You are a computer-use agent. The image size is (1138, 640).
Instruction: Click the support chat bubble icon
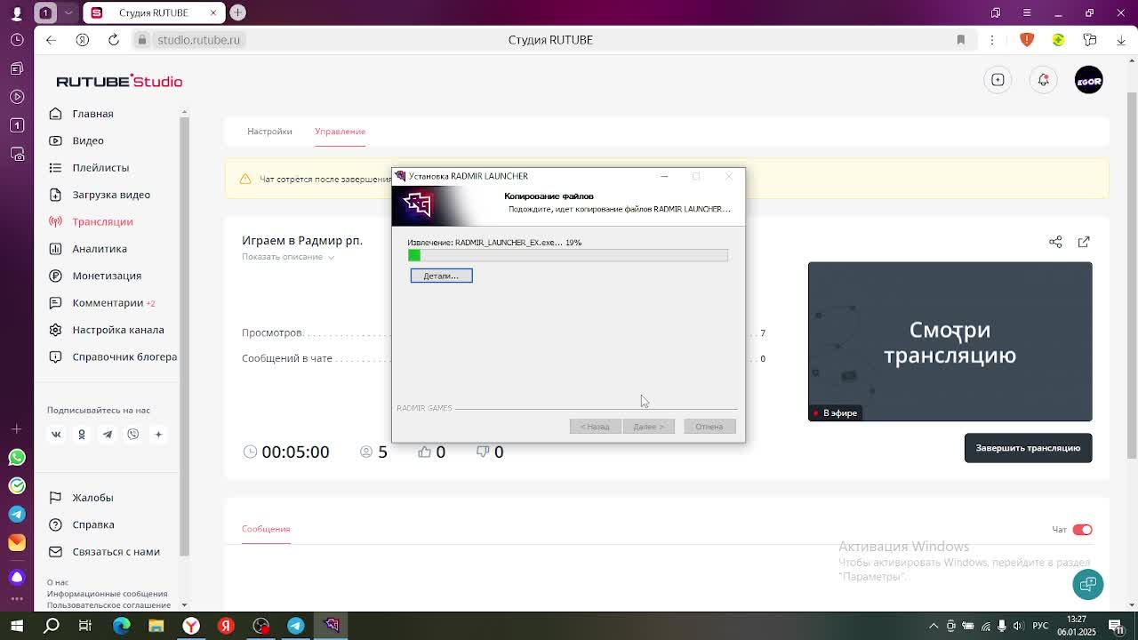1088,584
